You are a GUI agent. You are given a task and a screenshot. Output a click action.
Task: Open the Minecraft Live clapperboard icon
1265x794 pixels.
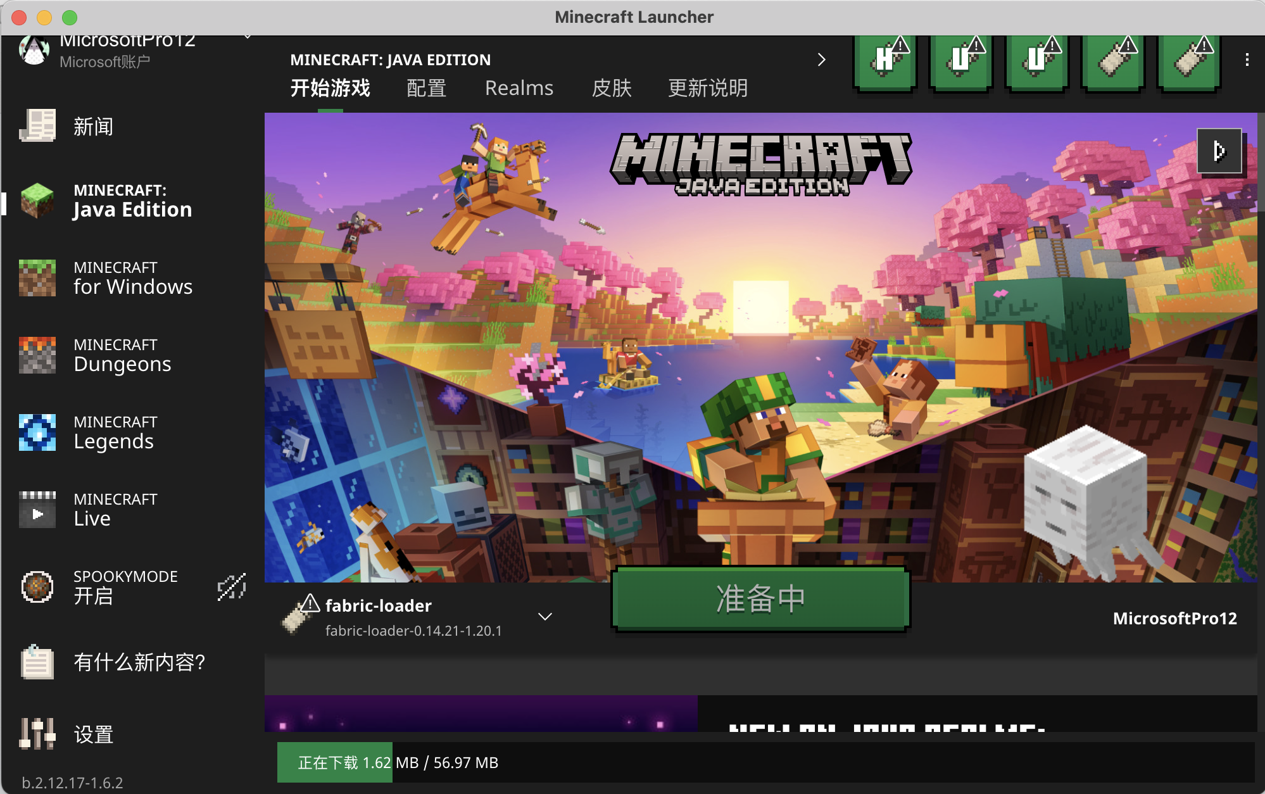click(37, 509)
